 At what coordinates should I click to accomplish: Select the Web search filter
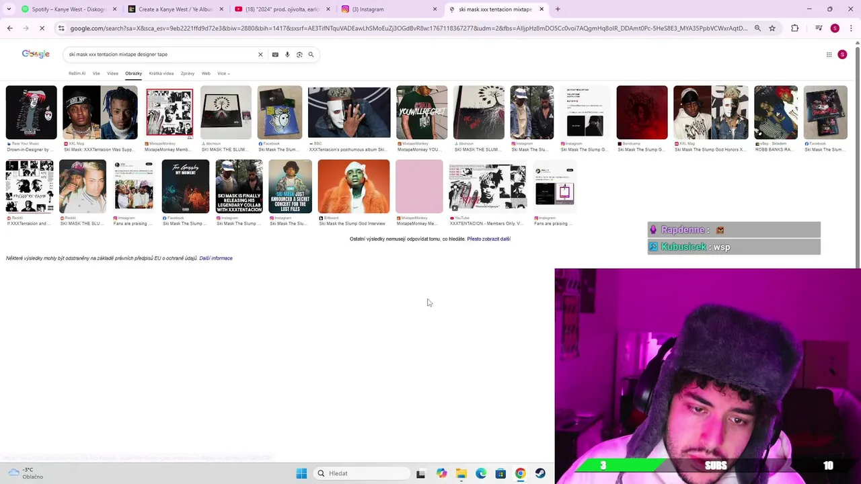(x=206, y=73)
